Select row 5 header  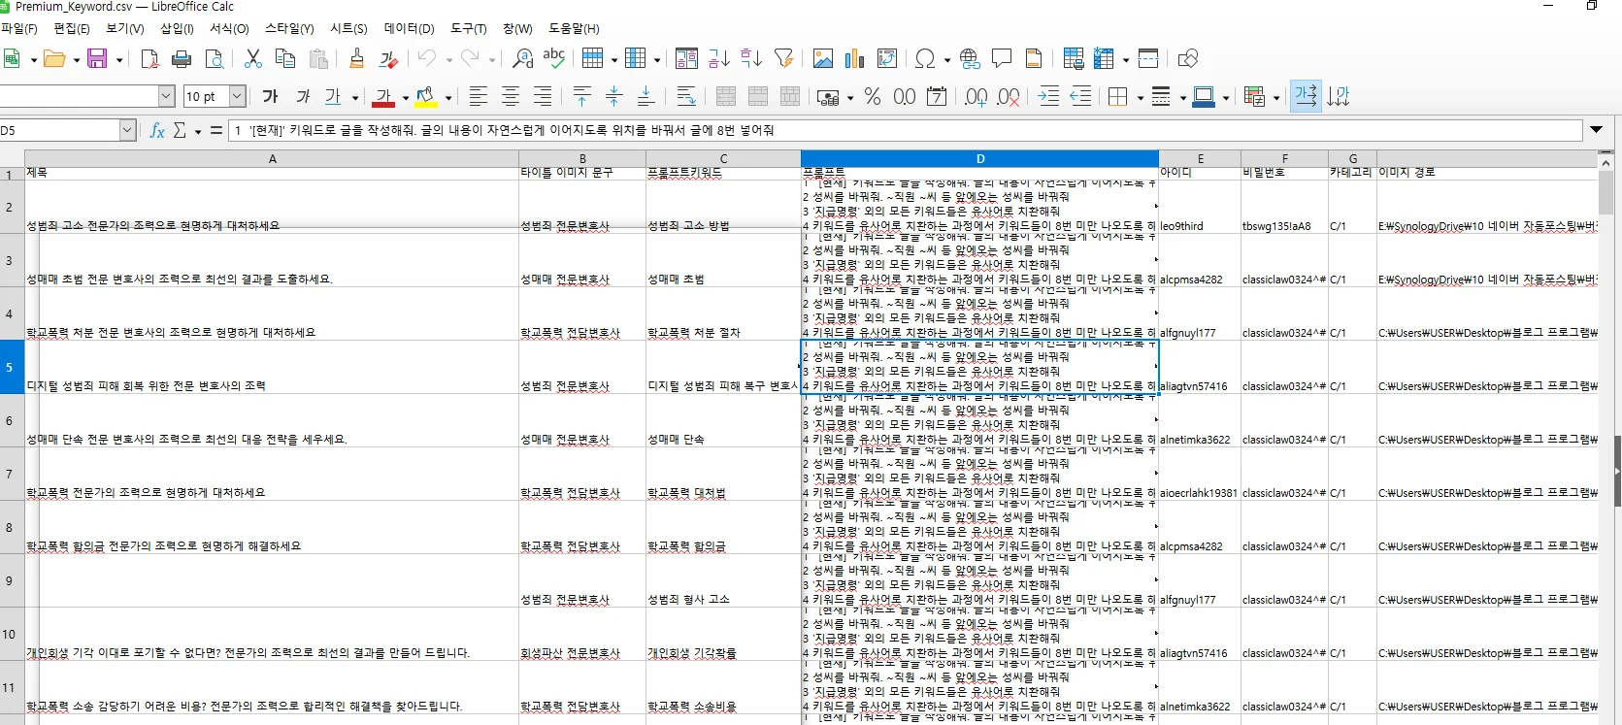(11, 367)
